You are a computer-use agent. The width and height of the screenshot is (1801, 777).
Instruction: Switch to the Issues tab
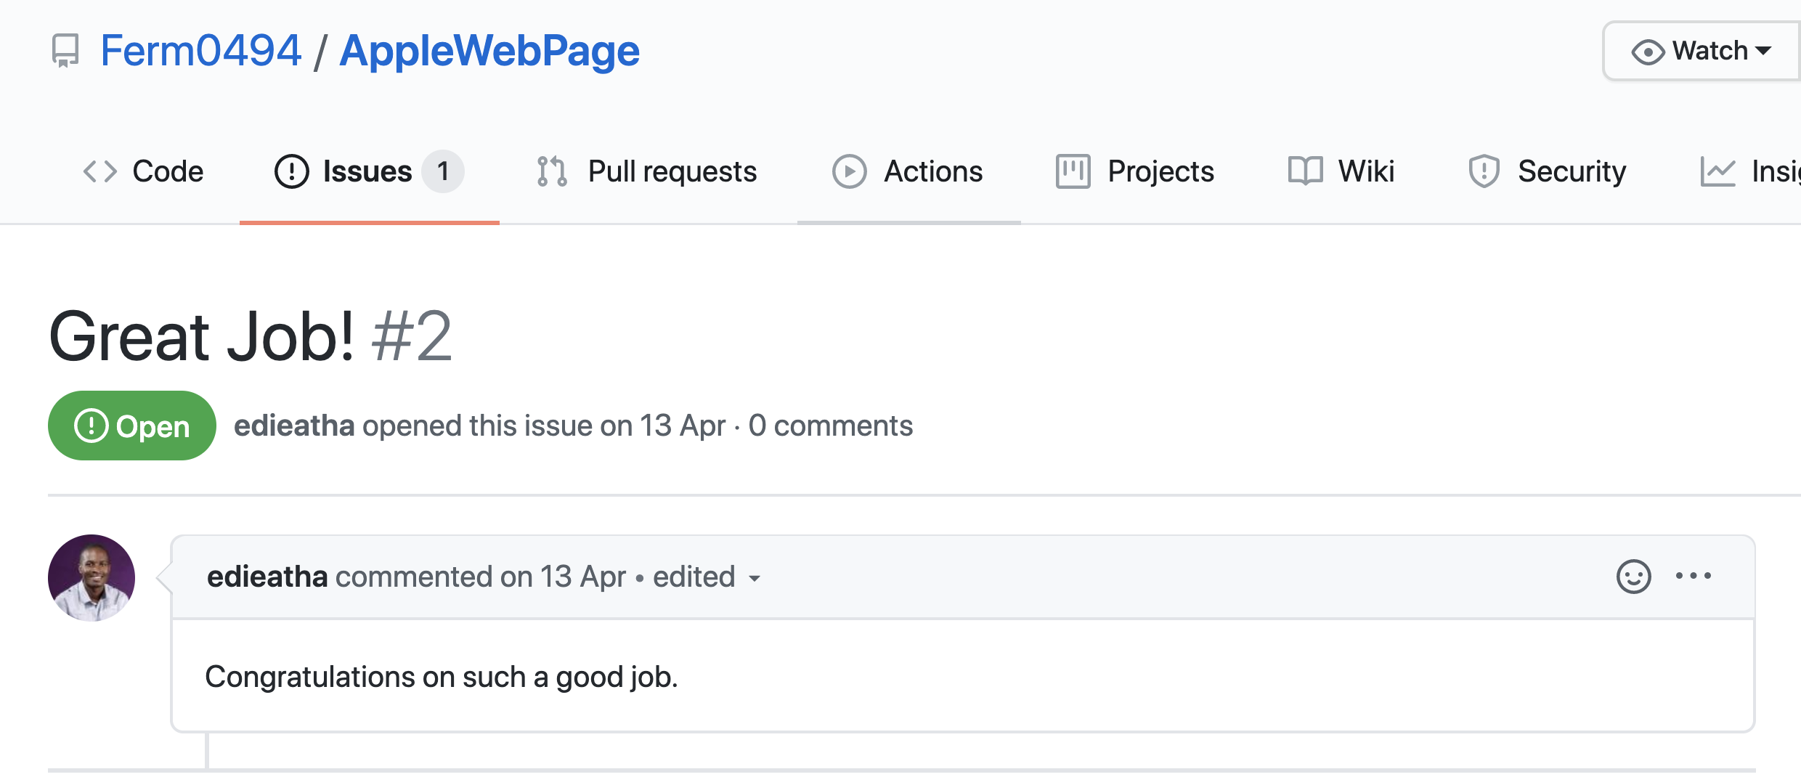(x=368, y=172)
